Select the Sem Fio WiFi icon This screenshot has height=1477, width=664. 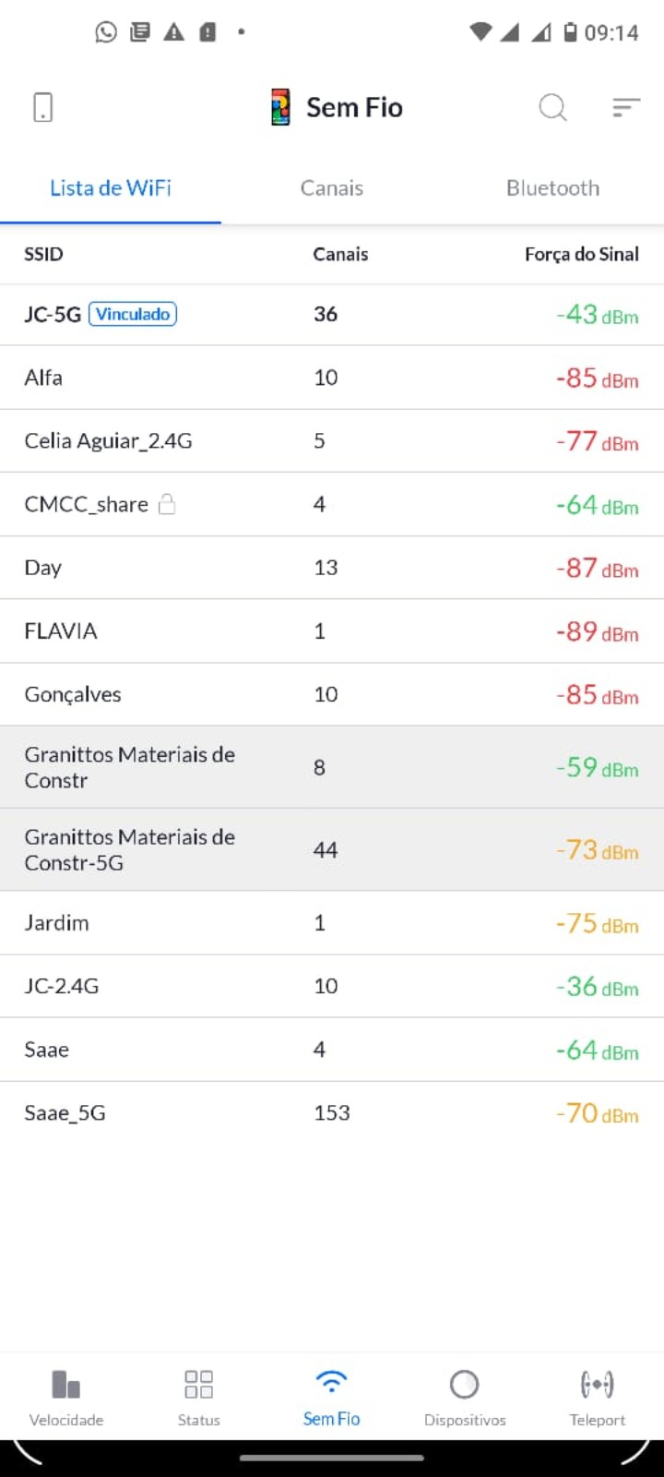click(x=331, y=1382)
